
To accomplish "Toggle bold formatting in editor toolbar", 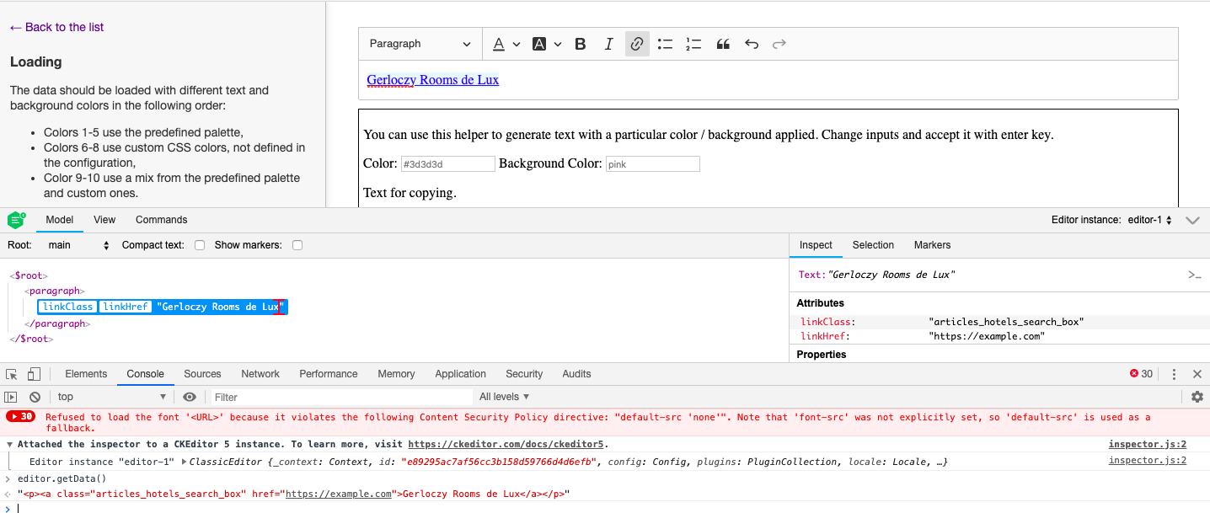I will click(580, 44).
